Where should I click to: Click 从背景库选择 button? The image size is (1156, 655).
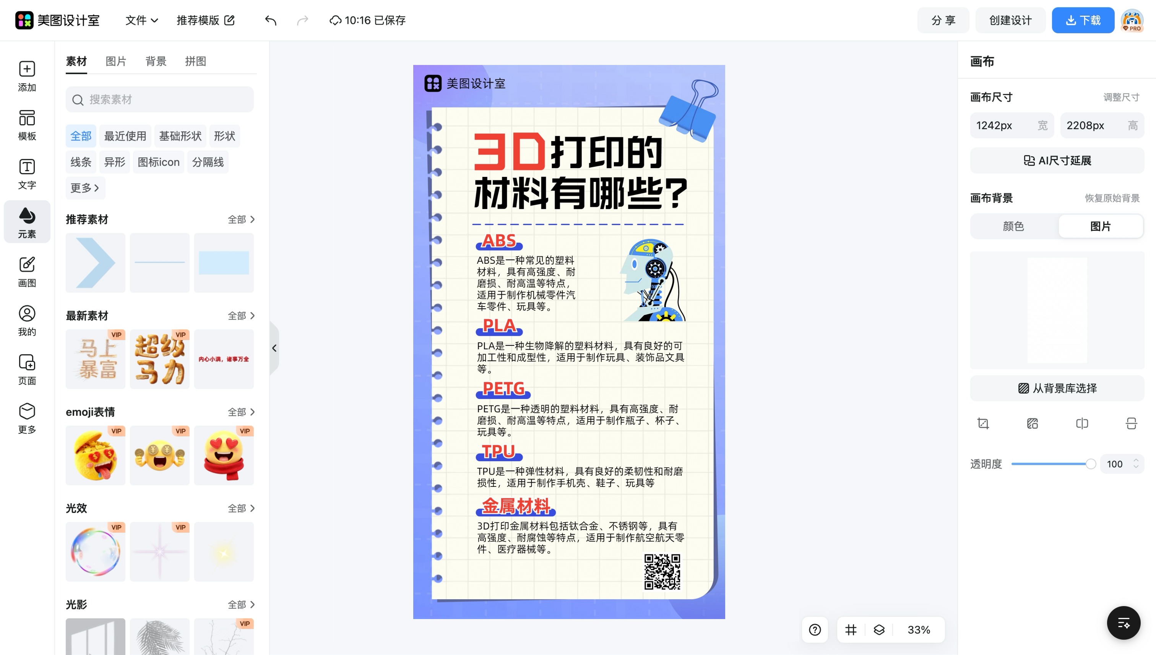click(x=1057, y=388)
